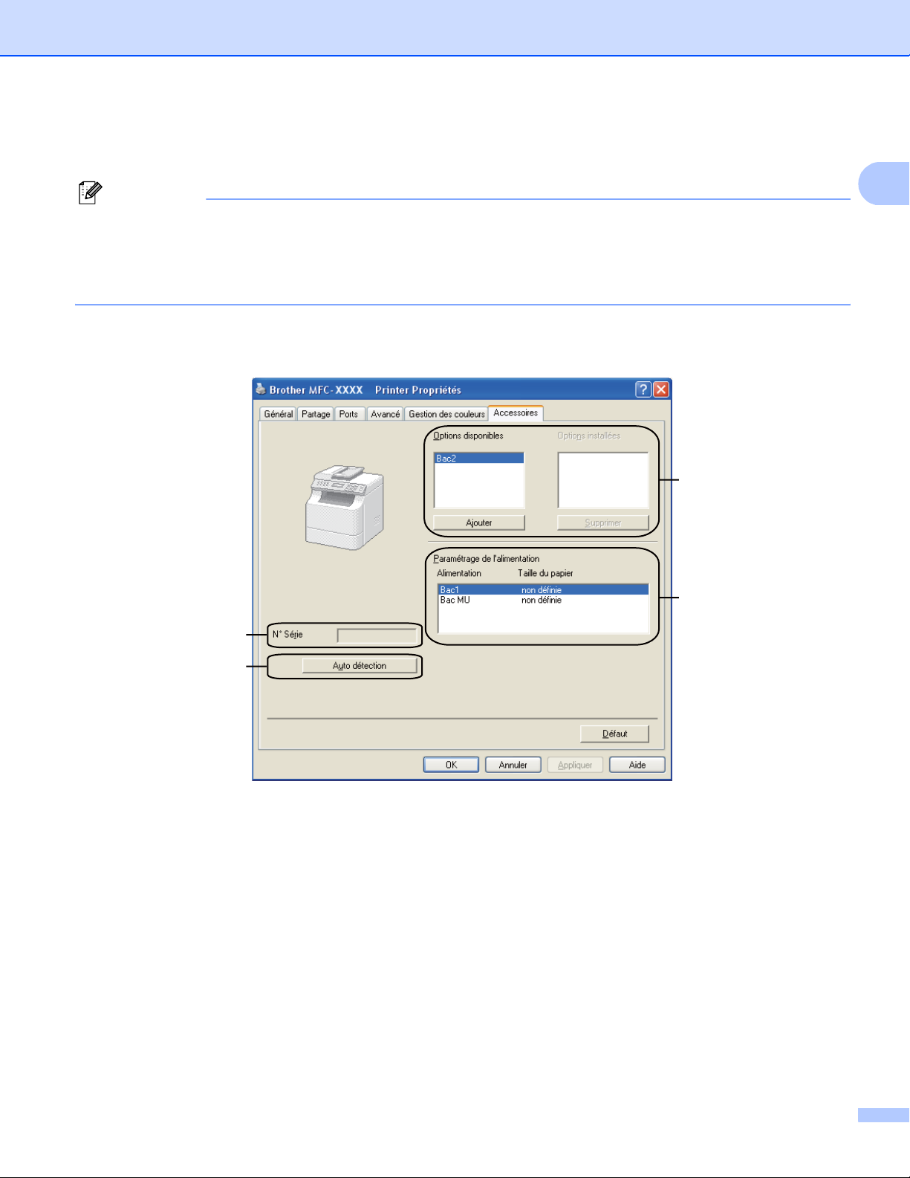Select Bac2 in Options disponibles list

479,459
